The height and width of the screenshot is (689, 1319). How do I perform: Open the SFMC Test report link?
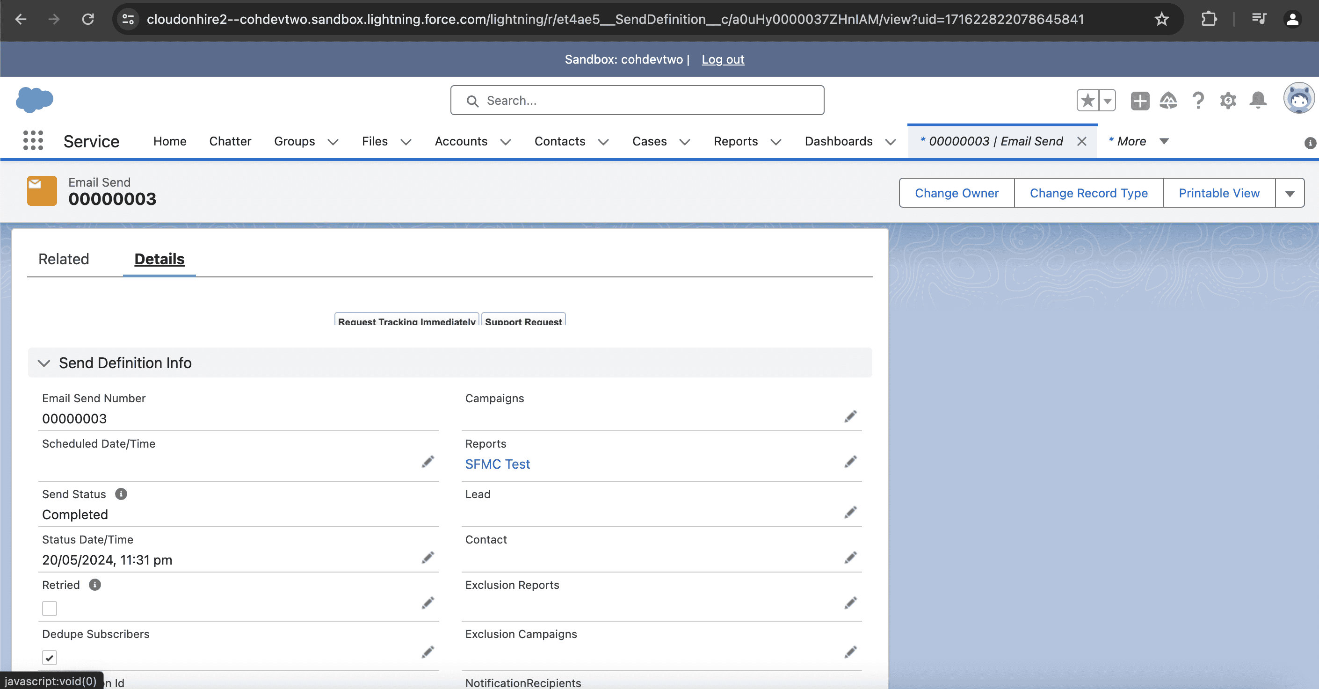(x=497, y=464)
